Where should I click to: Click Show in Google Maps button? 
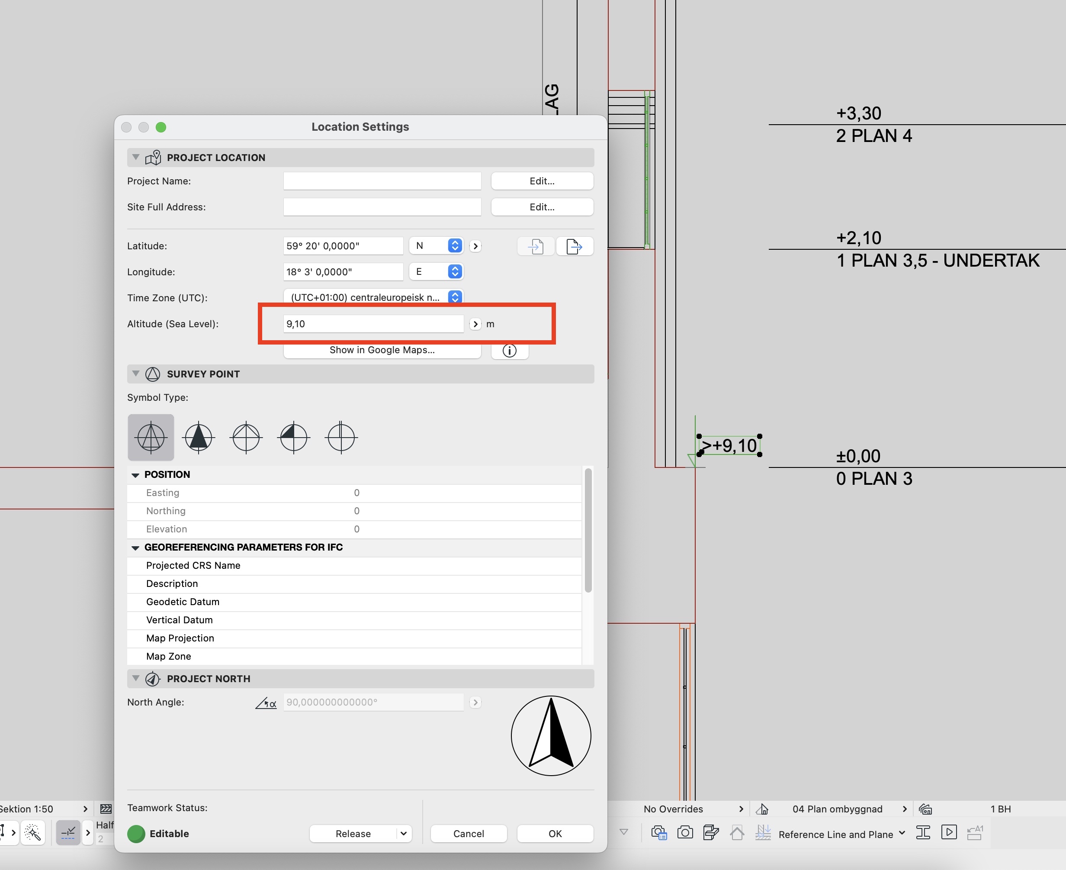coord(382,350)
